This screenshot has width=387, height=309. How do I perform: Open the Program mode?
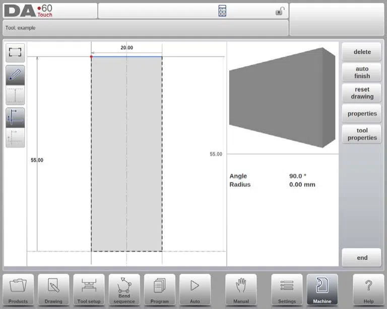click(x=159, y=290)
